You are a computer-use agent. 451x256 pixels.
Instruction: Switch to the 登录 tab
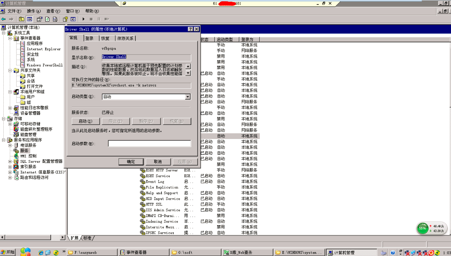tap(90, 38)
